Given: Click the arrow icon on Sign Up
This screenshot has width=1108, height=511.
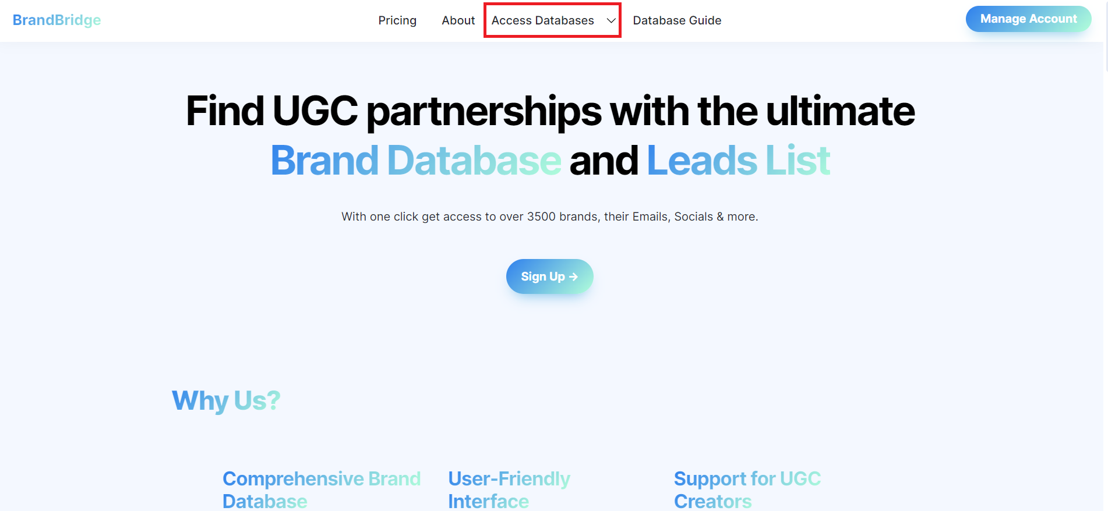Looking at the screenshot, I should [573, 277].
